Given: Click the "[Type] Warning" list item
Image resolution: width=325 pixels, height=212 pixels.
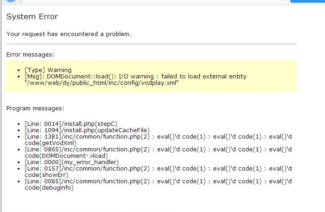Looking at the screenshot, I should [48, 70].
